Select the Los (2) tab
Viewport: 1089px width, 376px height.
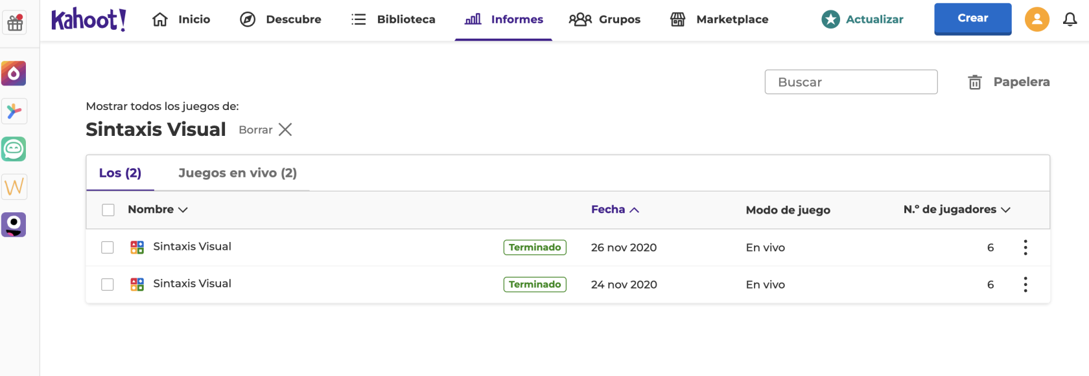pos(120,173)
